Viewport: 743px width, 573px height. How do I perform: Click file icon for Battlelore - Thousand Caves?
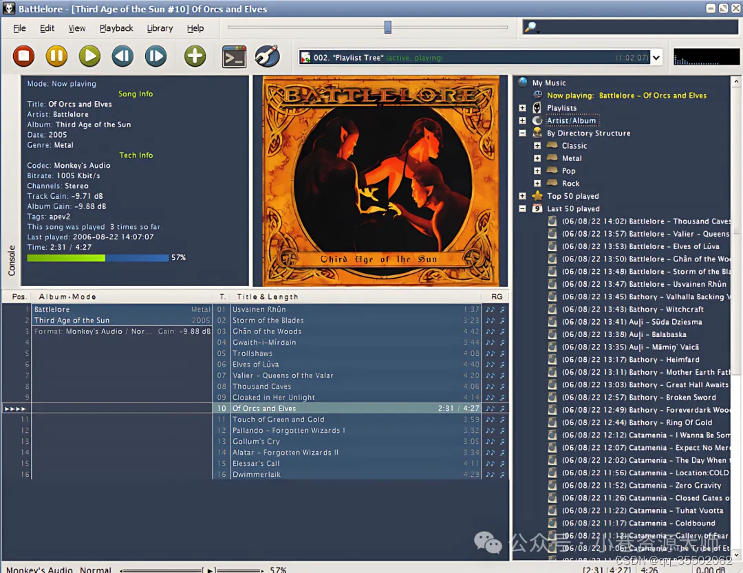pos(552,221)
